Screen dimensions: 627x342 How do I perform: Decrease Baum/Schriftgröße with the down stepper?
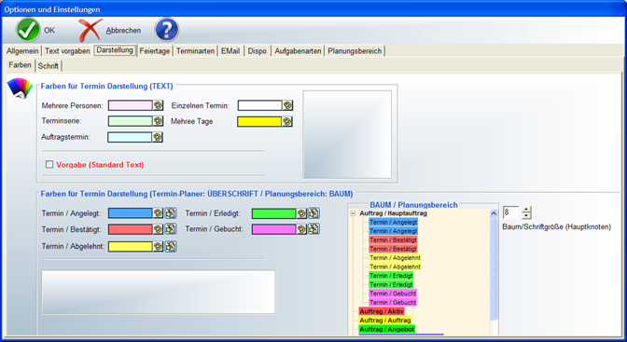pyautogui.click(x=526, y=216)
